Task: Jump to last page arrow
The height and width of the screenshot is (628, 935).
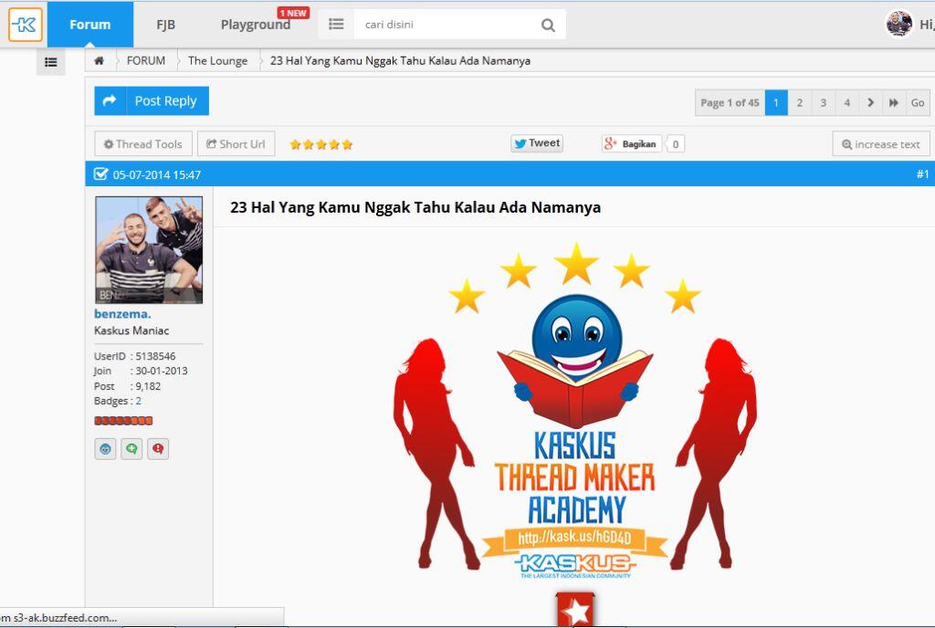Action: click(894, 102)
